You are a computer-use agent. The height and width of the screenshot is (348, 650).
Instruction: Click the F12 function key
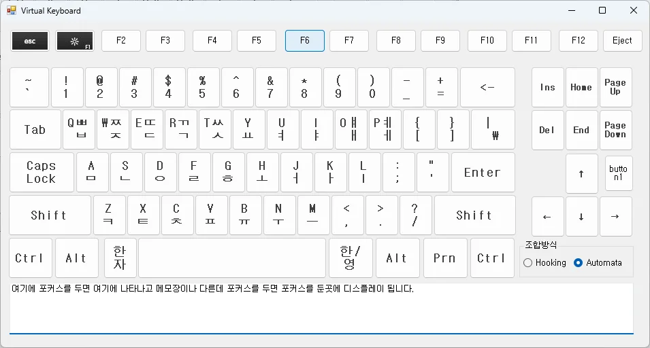[x=579, y=41]
